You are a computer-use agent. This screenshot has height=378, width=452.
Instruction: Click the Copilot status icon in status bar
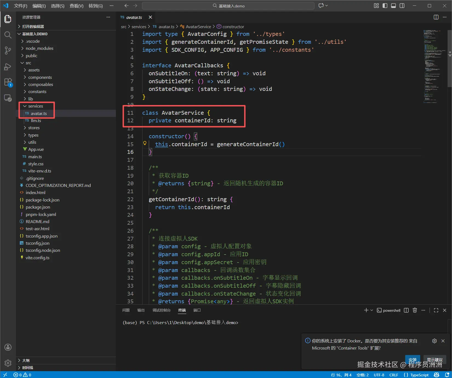tap(436, 375)
